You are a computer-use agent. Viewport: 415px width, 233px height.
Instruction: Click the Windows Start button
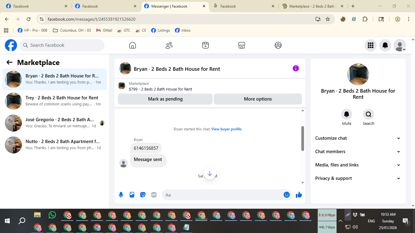tap(7, 221)
